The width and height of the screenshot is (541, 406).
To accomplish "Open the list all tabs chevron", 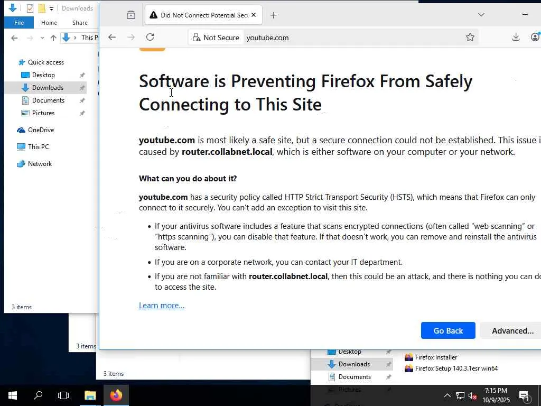I will point(481,15).
